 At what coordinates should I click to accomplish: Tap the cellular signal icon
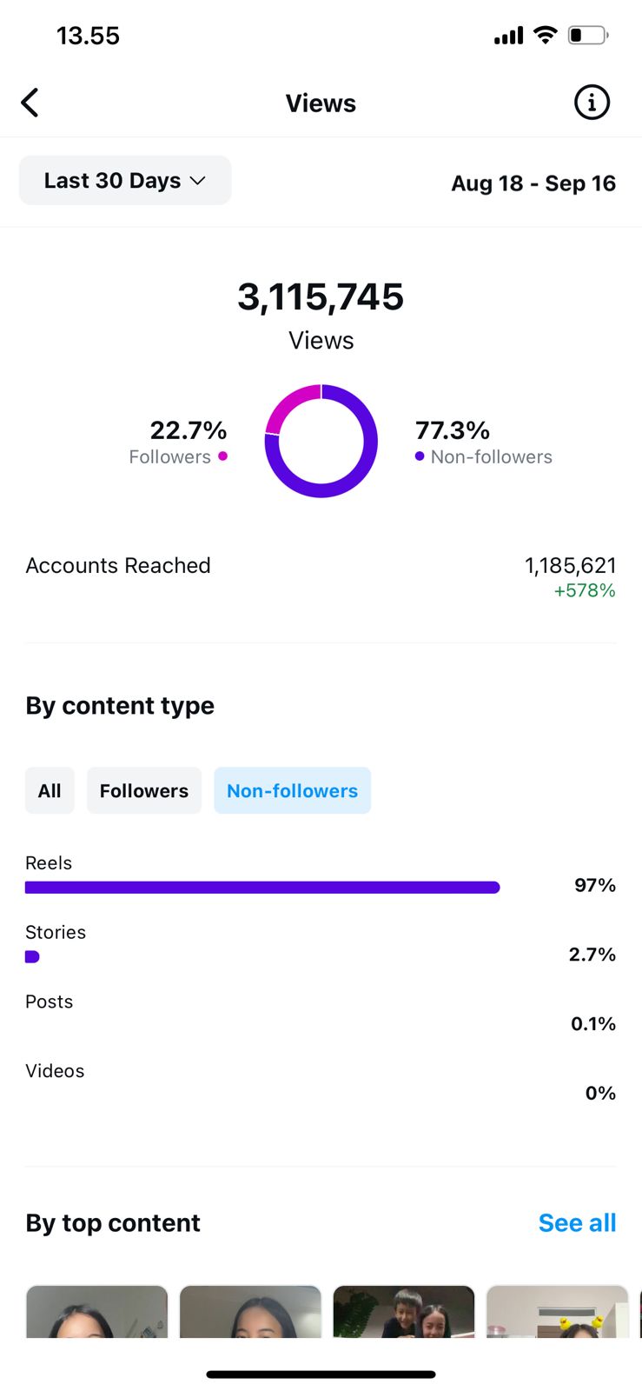pyautogui.click(x=509, y=36)
